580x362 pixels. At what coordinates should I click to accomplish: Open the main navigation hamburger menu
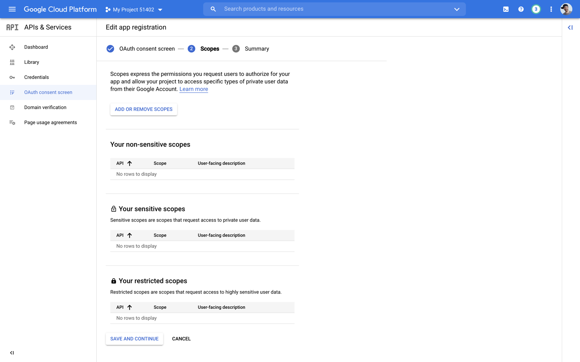(12, 9)
